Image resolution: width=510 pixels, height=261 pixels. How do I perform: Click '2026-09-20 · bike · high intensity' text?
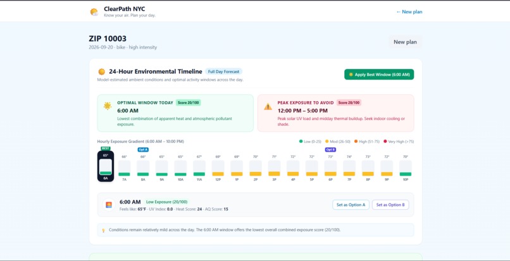123,47
